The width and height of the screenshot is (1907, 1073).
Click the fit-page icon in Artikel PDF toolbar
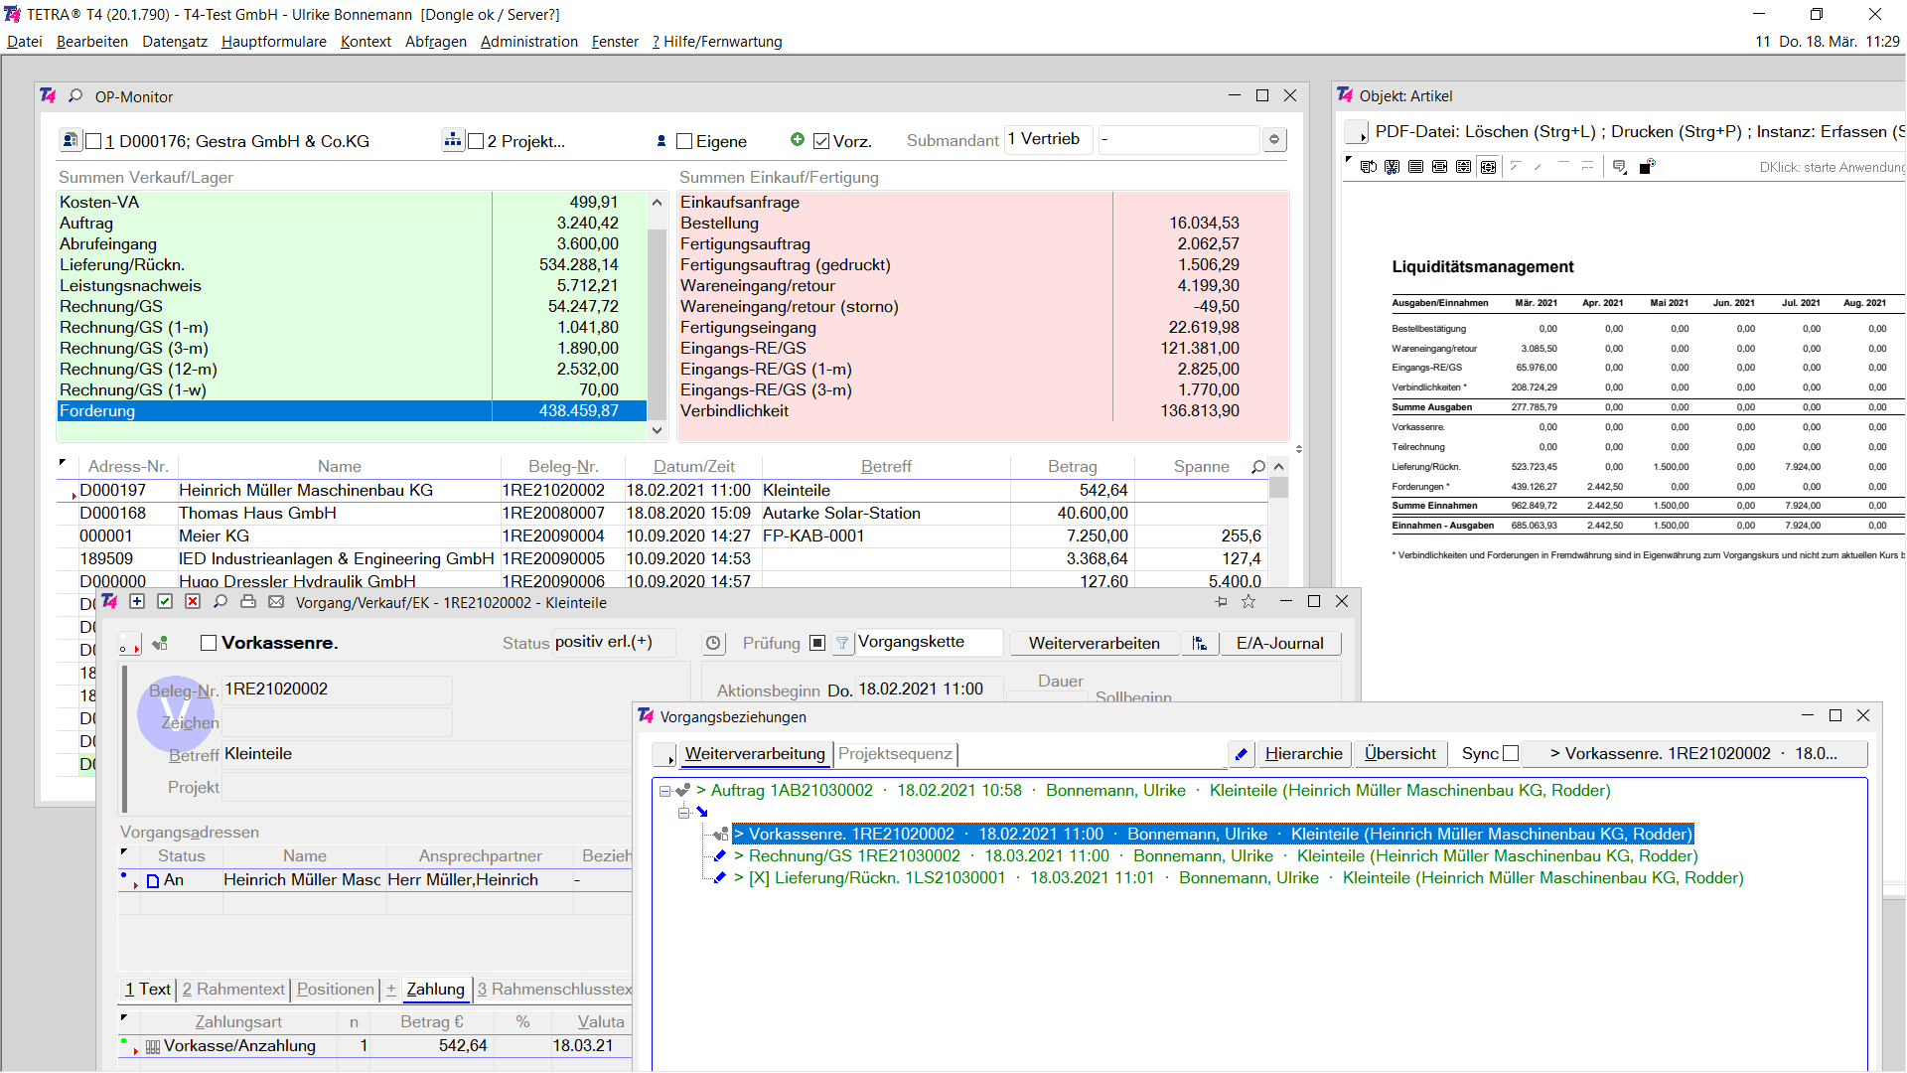coord(1488,167)
